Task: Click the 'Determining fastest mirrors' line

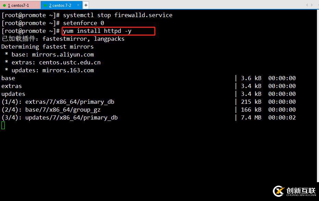Action: coord(47,47)
